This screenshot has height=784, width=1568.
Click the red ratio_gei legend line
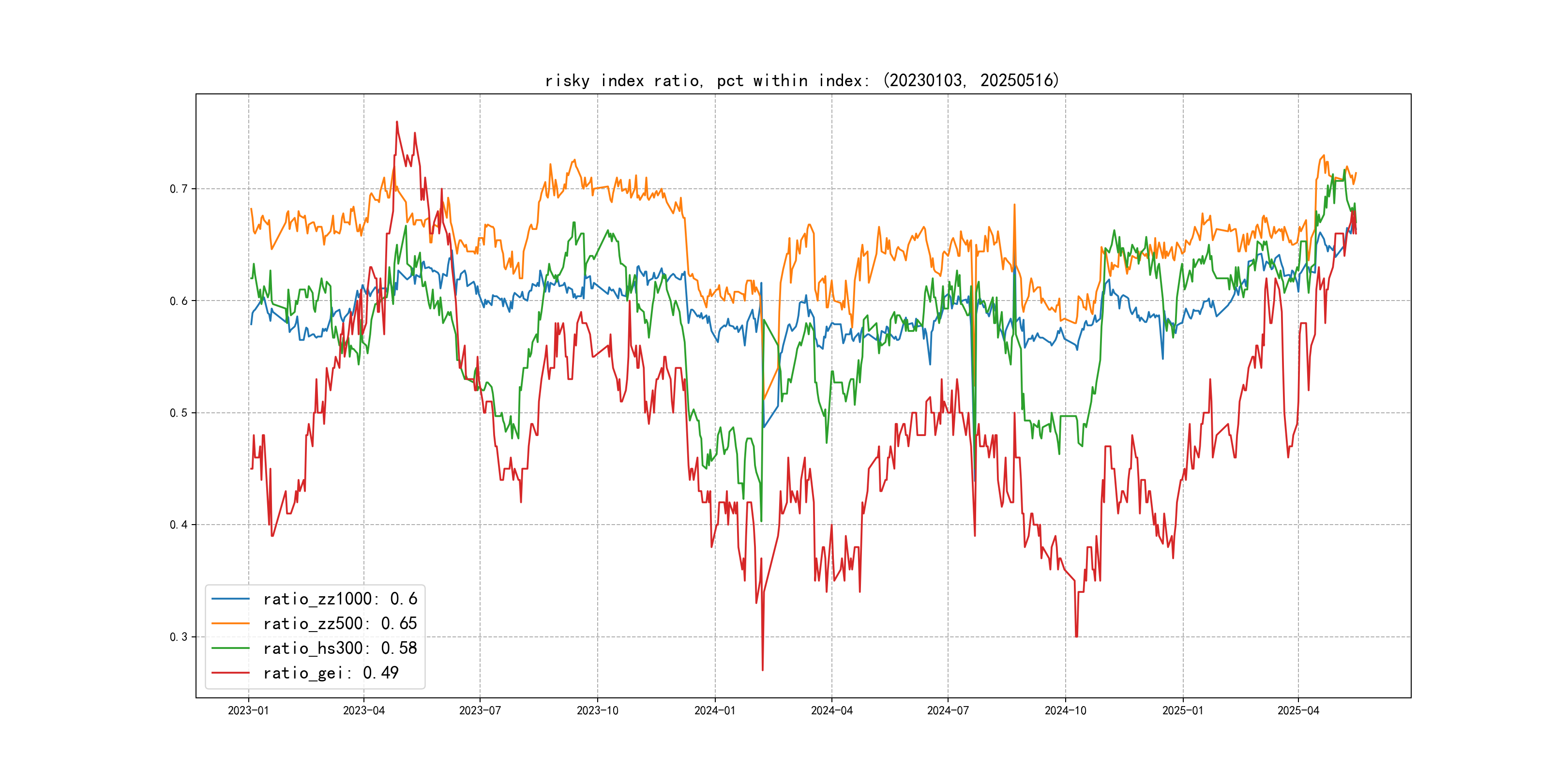click(x=230, y=673)
